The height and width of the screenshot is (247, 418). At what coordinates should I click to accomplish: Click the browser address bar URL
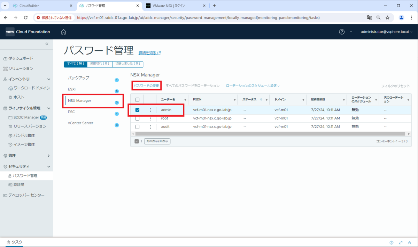198,17
